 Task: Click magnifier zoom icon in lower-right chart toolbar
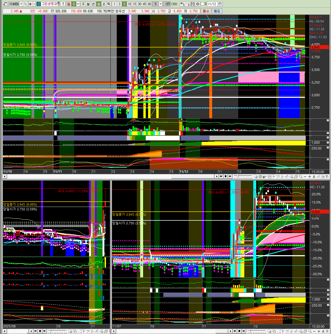click(x=310, y=331)
